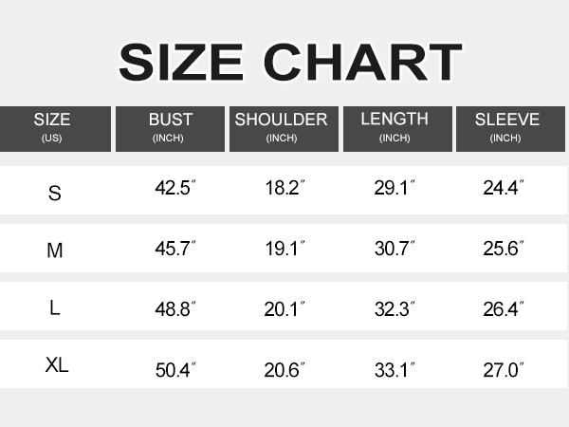
Task: Select the 48.8 bust measurement
Action: [x=175, y=309]
